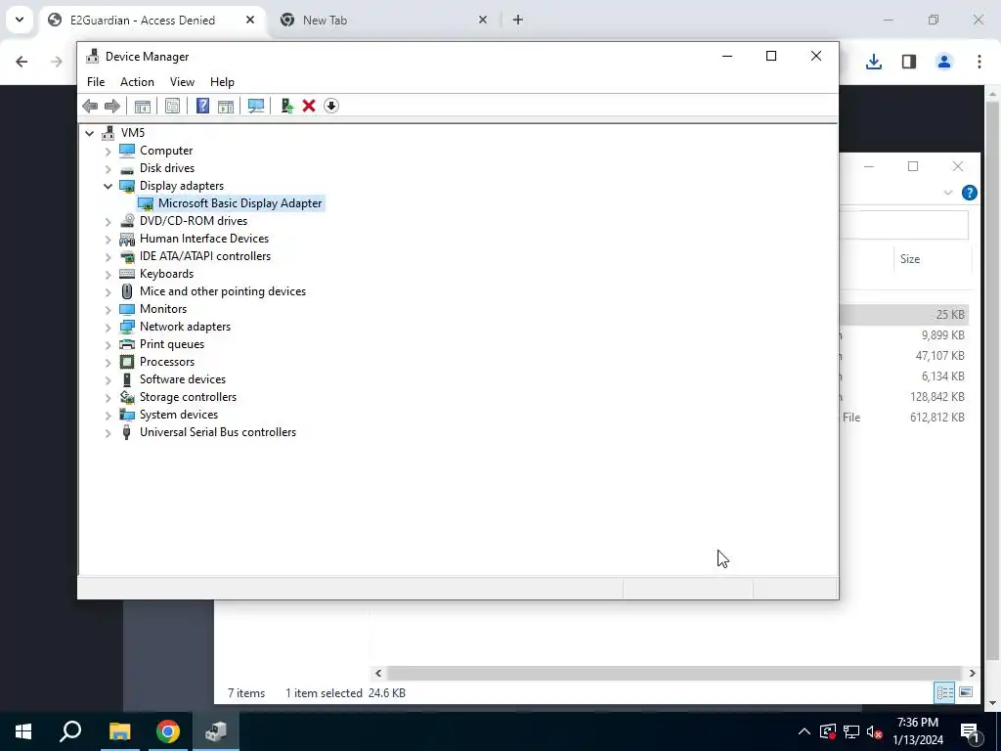Click File Explorer horizontal scrollbar thumb
Screen dimensions: 1001x751
click(x=675, y=673)
